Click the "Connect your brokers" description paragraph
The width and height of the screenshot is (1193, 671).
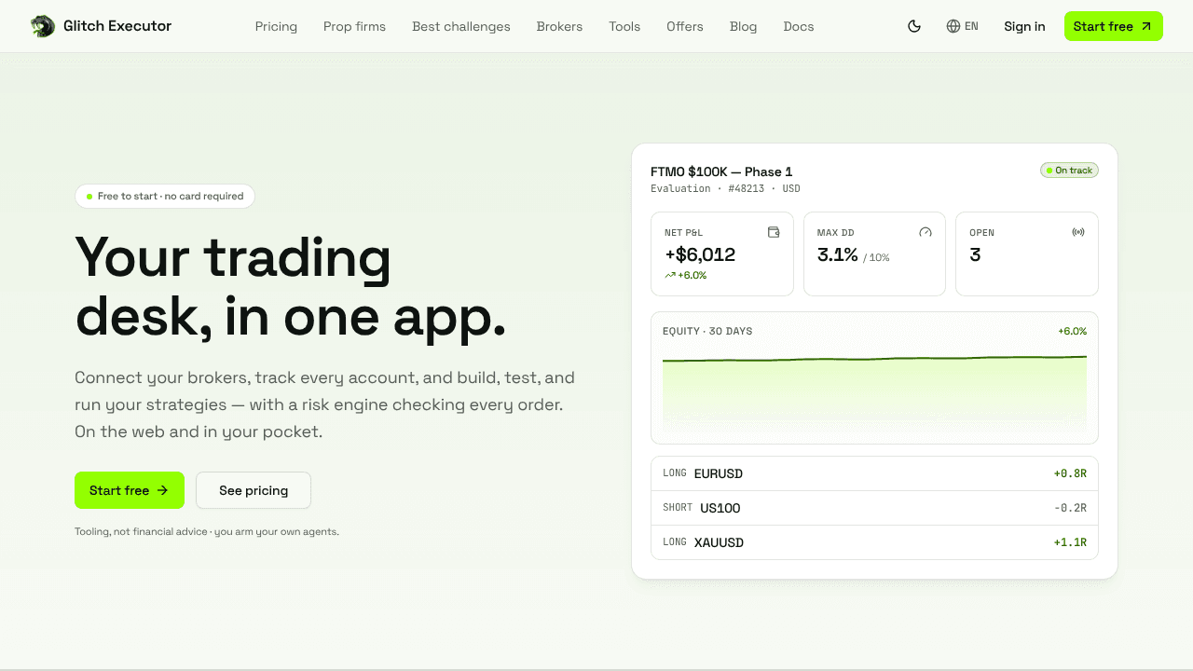pyautogui.click(x=324, y=404)
